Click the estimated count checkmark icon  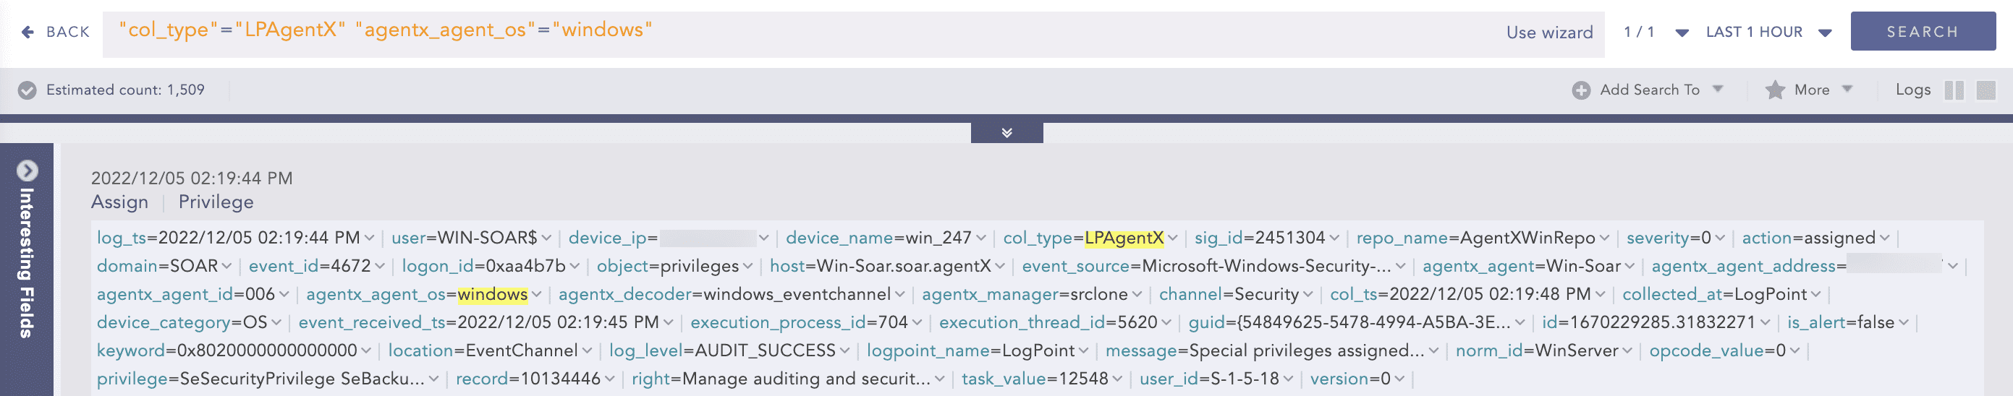27,90
